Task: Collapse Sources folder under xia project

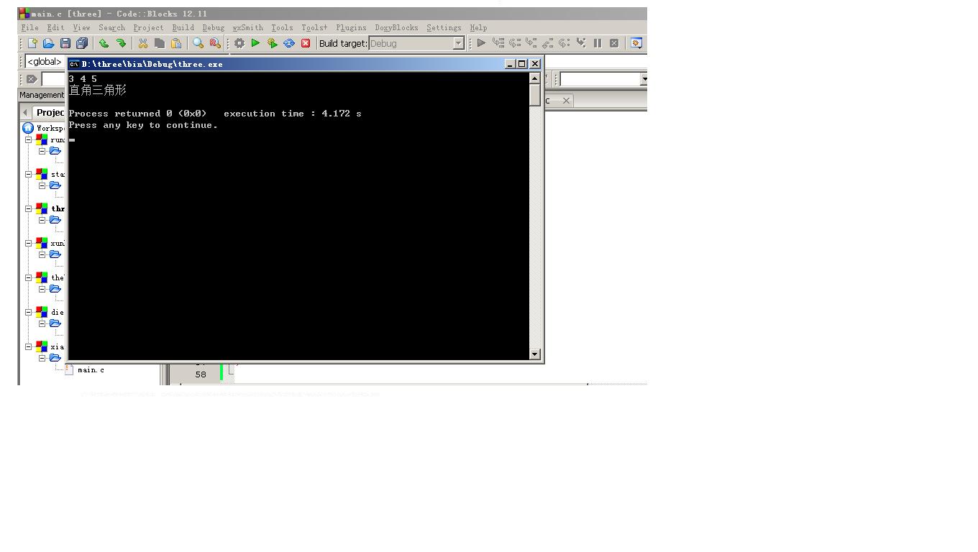Action: coord(42,358)
